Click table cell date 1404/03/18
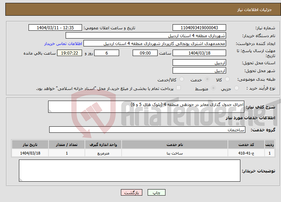The image size is (281, 202). click(x=30, y=153)
